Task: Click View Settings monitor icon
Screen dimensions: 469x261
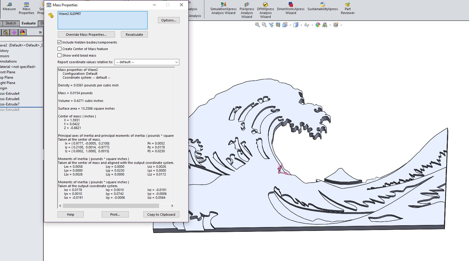Action: click(x=336, y=25)
